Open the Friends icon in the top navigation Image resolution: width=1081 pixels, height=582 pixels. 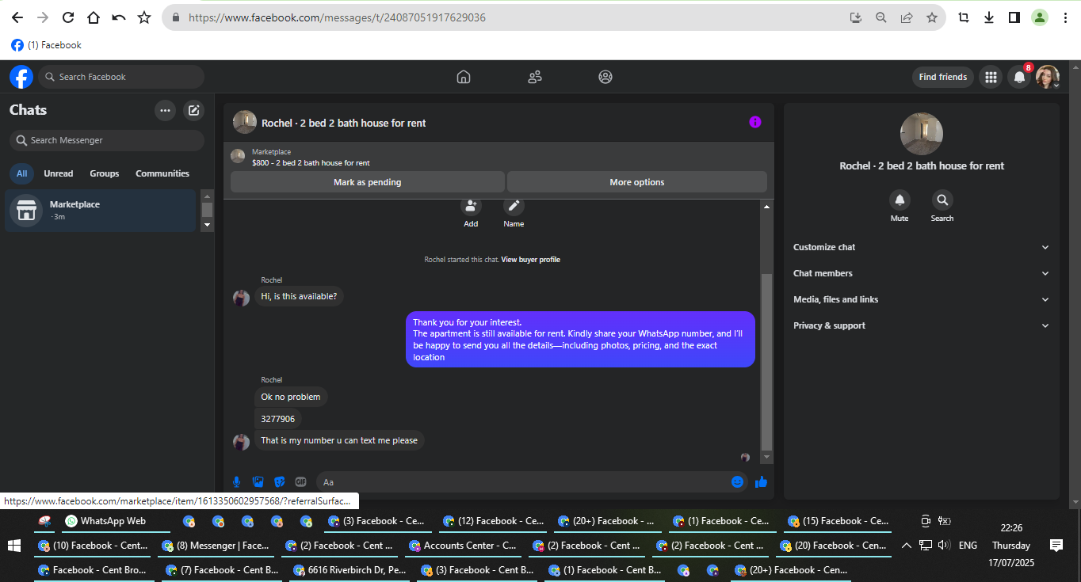[x=535, y=77]
